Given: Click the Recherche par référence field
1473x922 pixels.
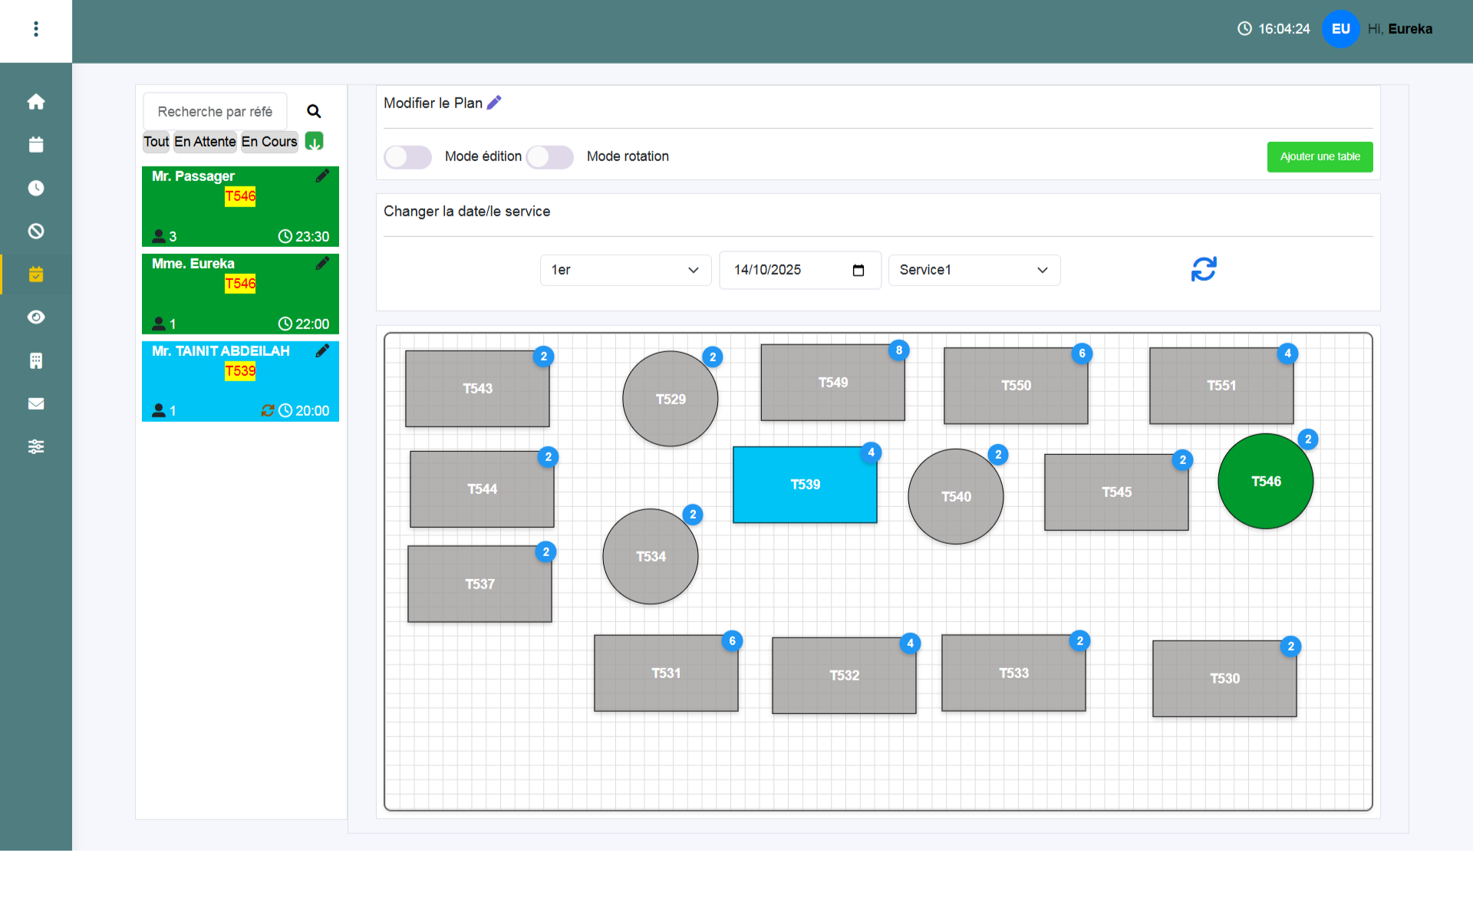Looking at the screenshot, I should (x=215, y=112).
